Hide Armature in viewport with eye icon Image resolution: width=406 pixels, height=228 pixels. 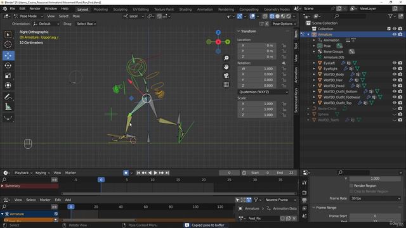[x=395, y=34]
